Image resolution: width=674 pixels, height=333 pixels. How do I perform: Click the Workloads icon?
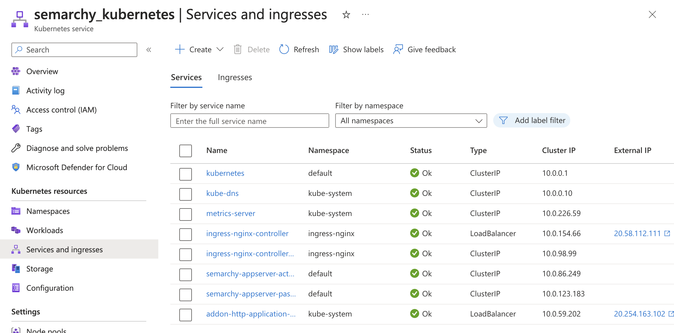[x=16, y=230]
